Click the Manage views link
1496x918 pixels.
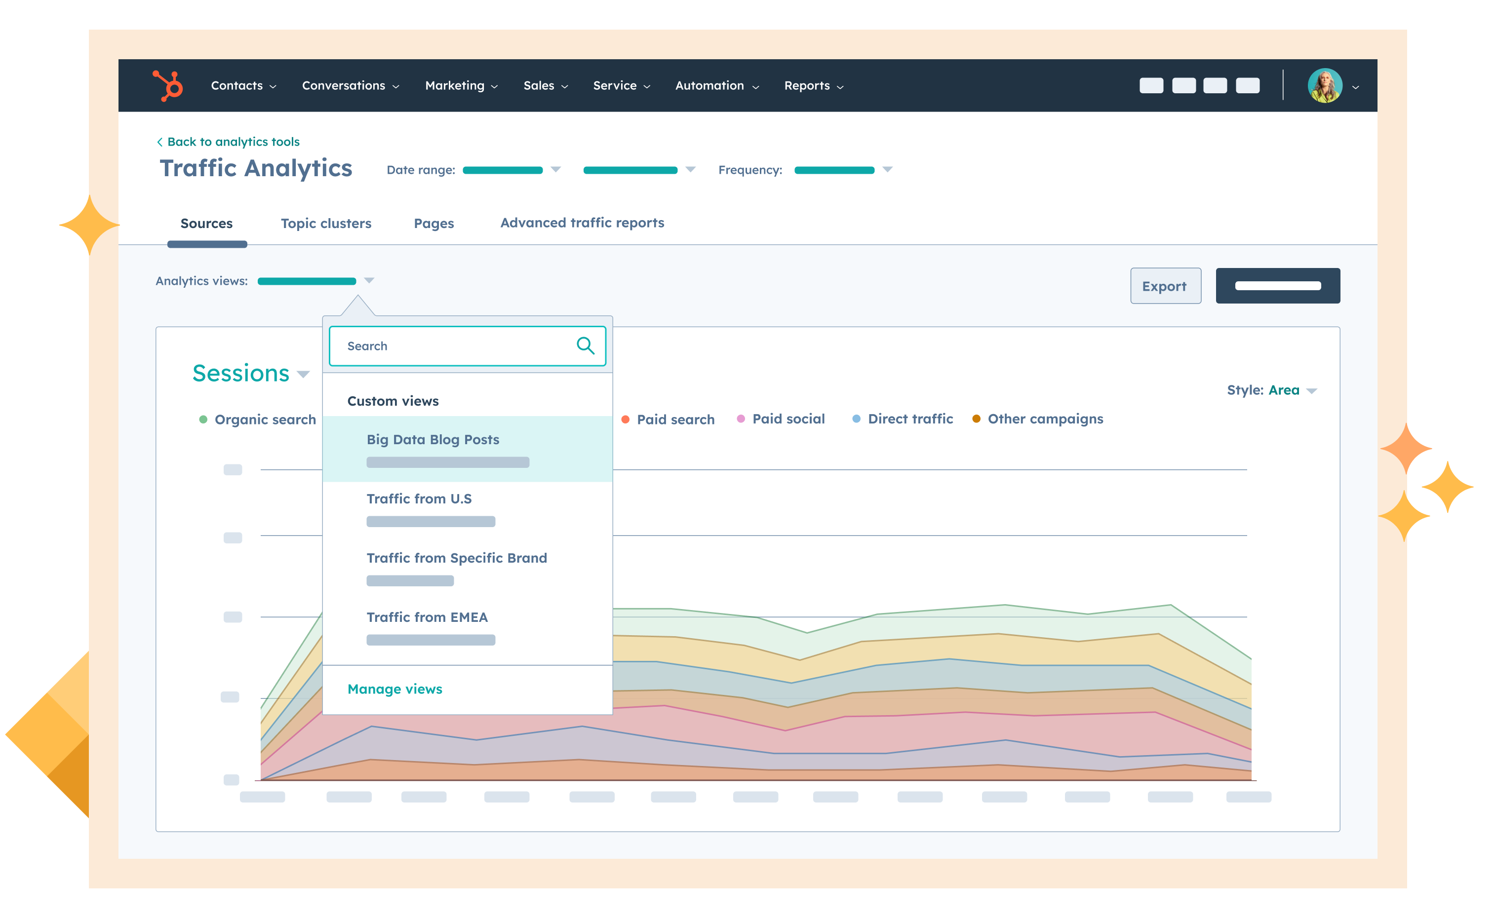(x=394, y=688)
